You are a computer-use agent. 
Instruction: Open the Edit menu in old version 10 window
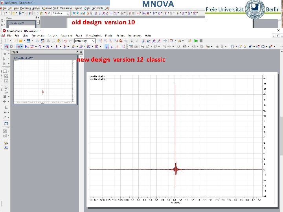[x=10, y=8]
